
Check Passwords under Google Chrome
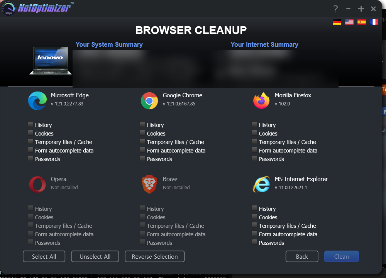click(x=142, y=158)
